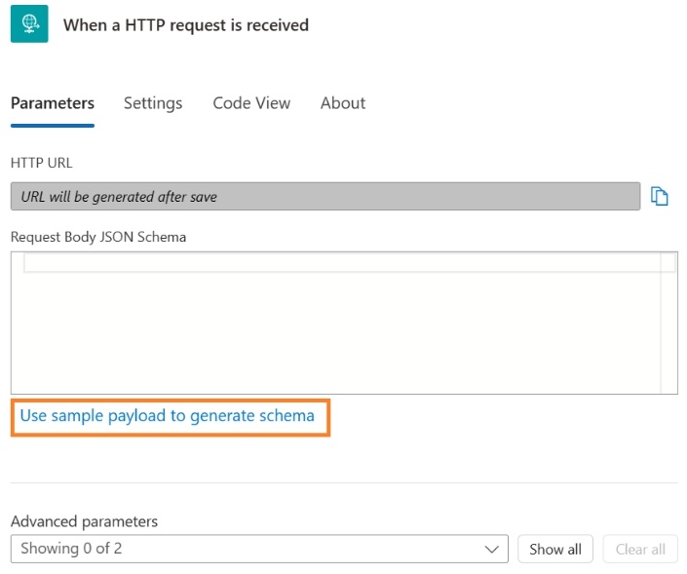
Task: Click the 'When a HTTP request is received' title
Action: click(x=186, y=25)
